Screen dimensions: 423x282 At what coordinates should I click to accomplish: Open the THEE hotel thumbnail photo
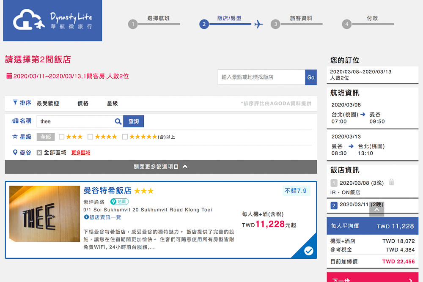[44, 214]
